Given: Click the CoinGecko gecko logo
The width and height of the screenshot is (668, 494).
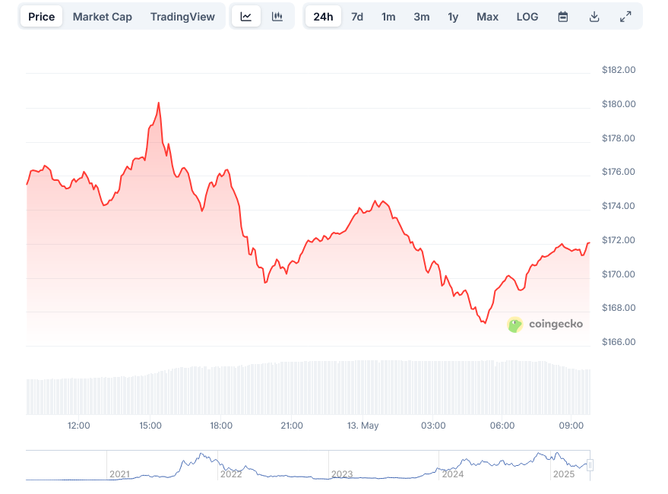Looking at the screenshot, I should coord(515,325).
